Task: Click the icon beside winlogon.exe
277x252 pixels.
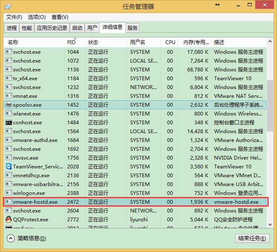Action: click(x=9, y=193)
